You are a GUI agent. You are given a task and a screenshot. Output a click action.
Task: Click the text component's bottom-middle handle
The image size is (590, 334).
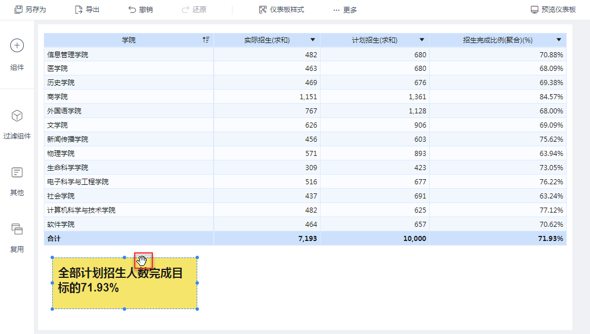pyautogui.click(x=124, y=309)
